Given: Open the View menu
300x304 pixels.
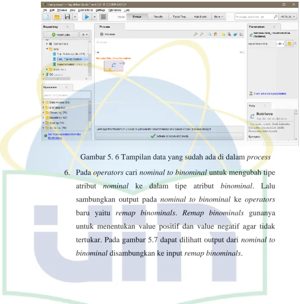Looking at the screenshot, I should [x=73, y=10].
